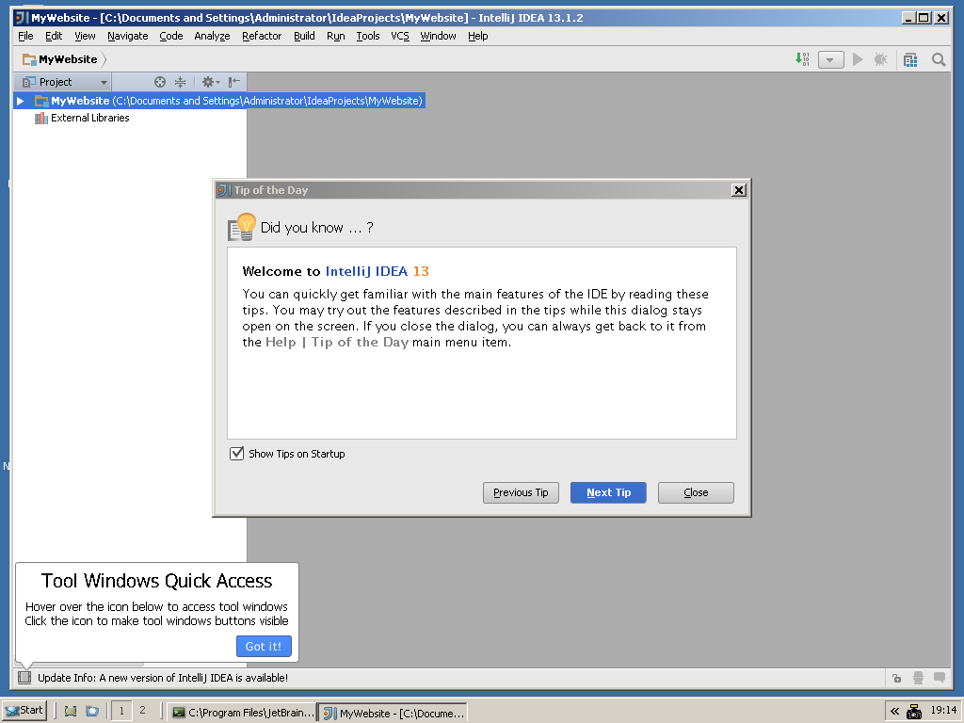The image size is (964, 723).
Task: Click the taskbar clock showing 19:14
Action: click(943, 711)
